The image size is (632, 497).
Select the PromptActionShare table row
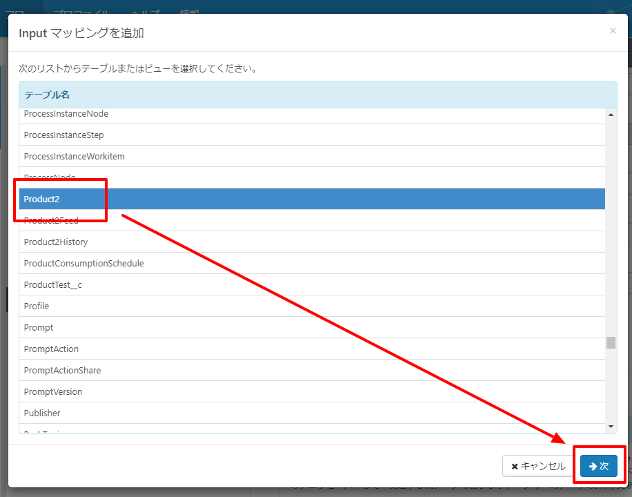(312, 370)
